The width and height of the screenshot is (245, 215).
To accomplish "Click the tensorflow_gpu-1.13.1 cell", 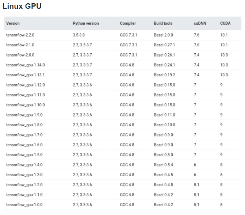I will (x=25, y=75).
